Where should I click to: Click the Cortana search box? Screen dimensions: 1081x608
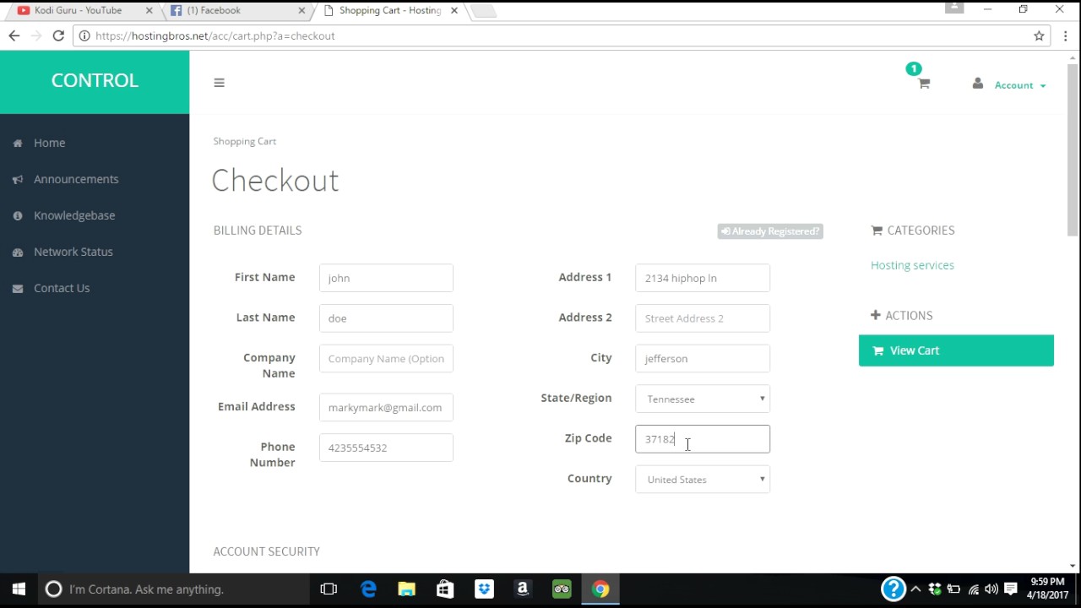(x=173, y=589)
